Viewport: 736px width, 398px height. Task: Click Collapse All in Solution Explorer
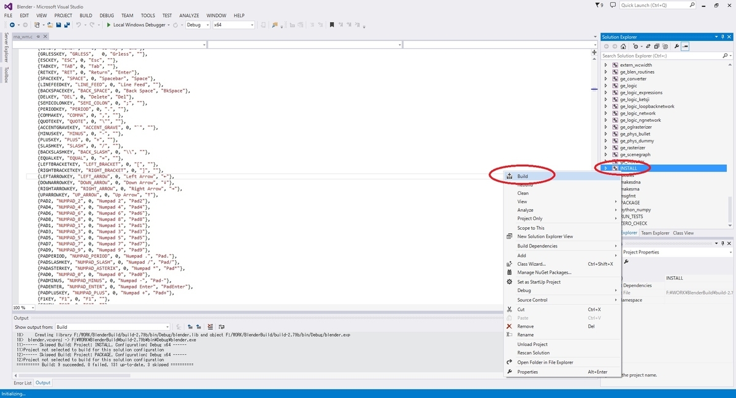tap(656, 46)
